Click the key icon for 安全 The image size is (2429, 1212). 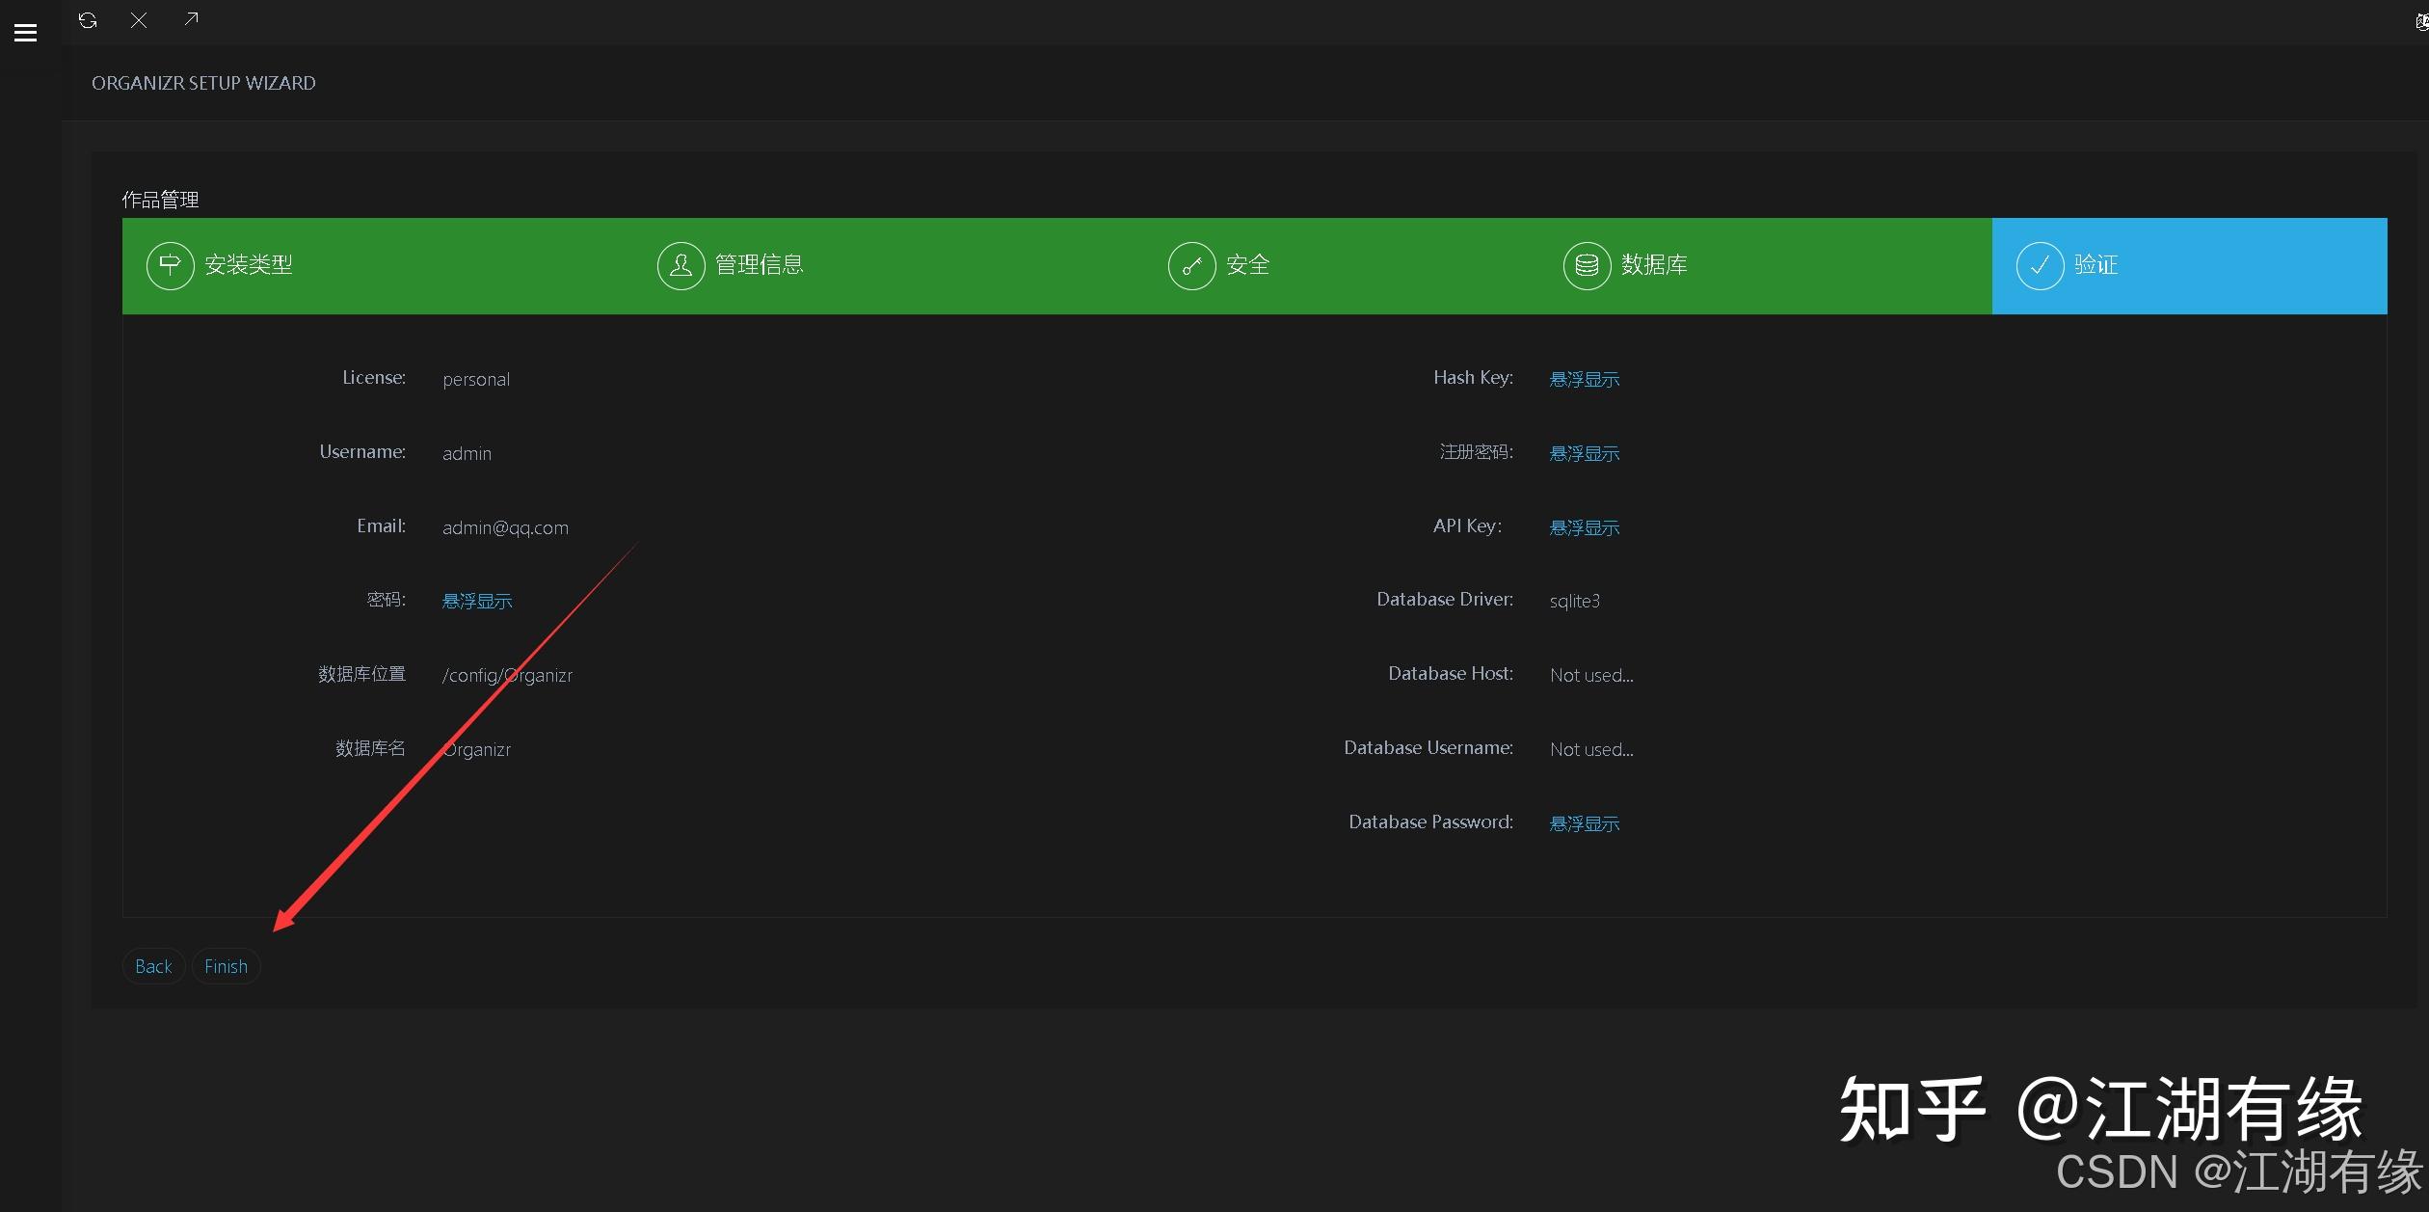pos(1191,265)
